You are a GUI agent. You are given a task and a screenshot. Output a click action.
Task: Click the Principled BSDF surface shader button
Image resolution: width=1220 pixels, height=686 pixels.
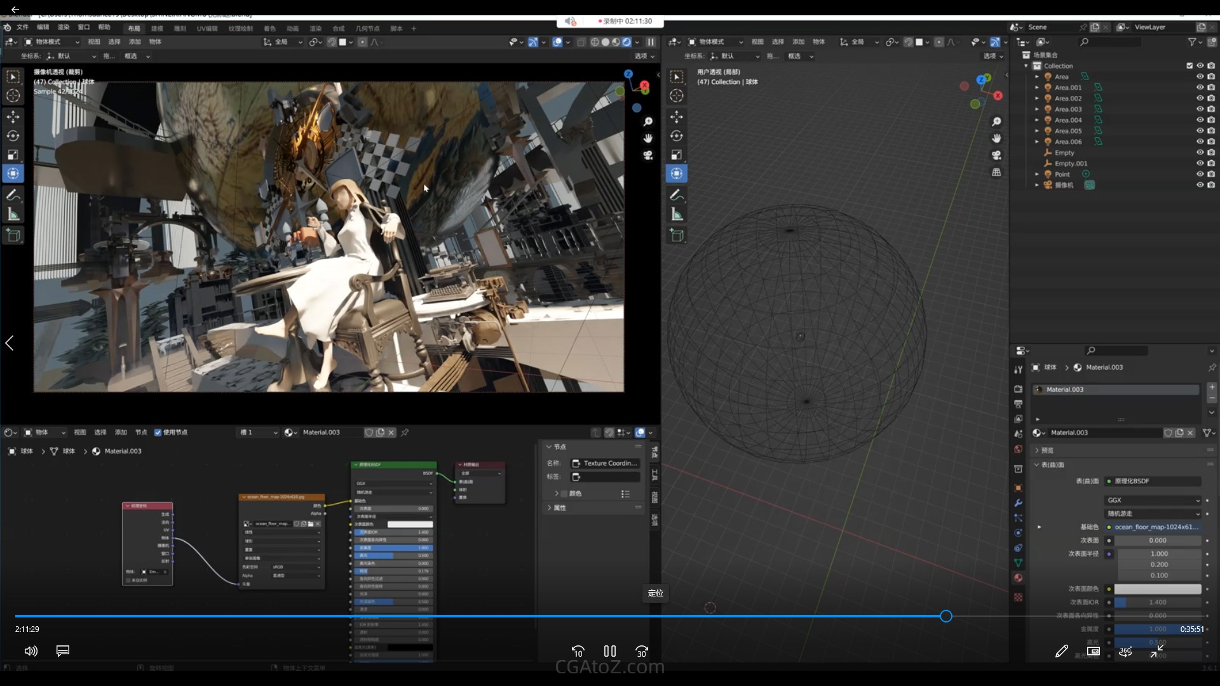pyautogui.click(x=1153, y=481)
